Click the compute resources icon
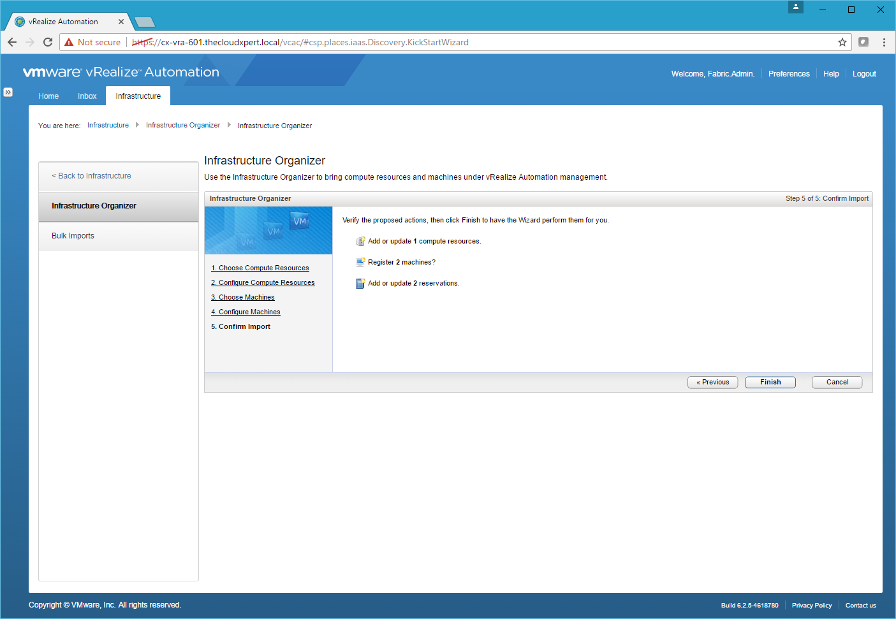 point(360,242)
